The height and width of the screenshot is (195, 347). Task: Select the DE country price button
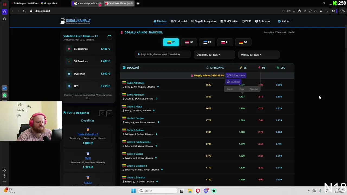[x=243, y=42]
